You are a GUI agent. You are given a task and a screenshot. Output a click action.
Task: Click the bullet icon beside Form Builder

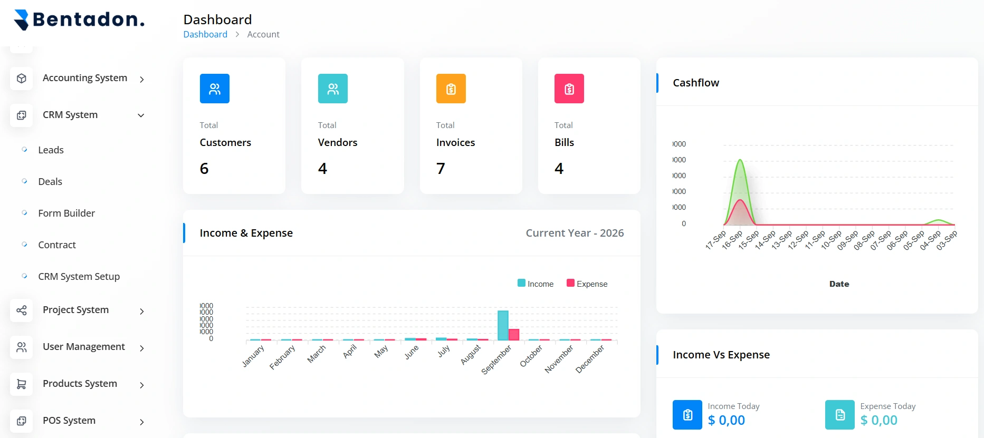coord(24,213)
